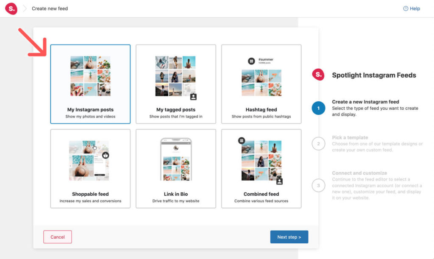Click the step 3 Connect and customize circle
This screenshot has height=259, width=434.
click(x=318, y=185)
